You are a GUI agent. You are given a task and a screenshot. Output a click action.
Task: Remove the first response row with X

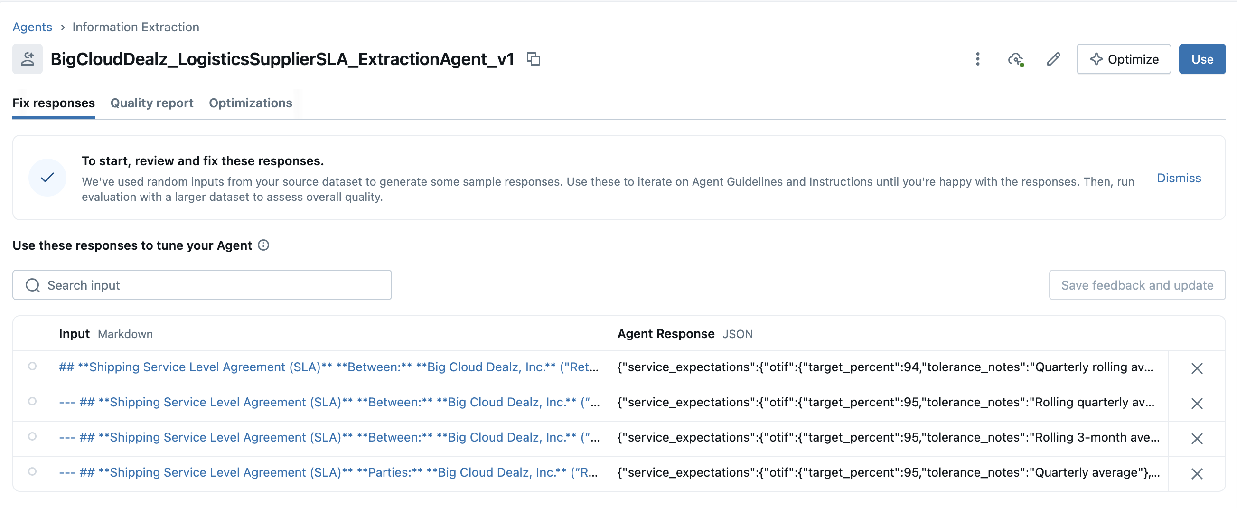coord(1196,368)
